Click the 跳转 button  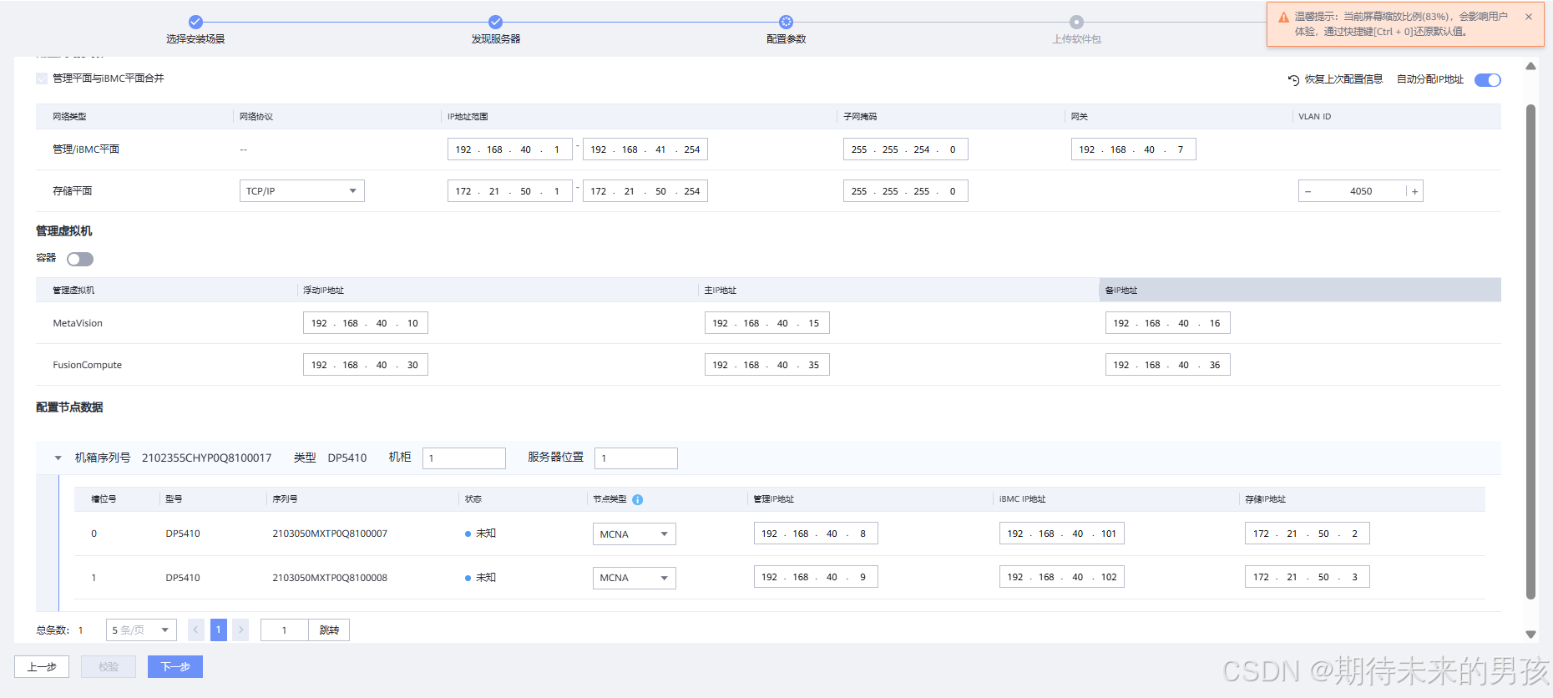click(x=329, y=630)
